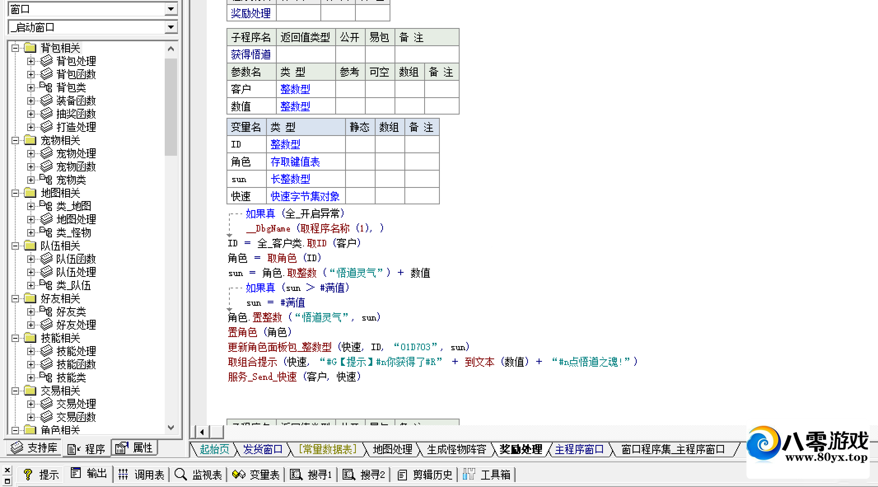Switch to the 窗口程序集_主程序窗口 editor tab

(x=673, y=449)
